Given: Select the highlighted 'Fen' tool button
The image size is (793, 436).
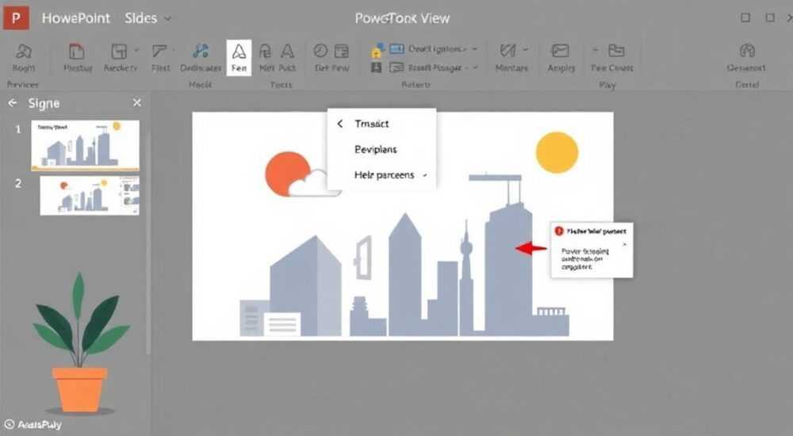Looking at the screenshot, I should point(239,58).
